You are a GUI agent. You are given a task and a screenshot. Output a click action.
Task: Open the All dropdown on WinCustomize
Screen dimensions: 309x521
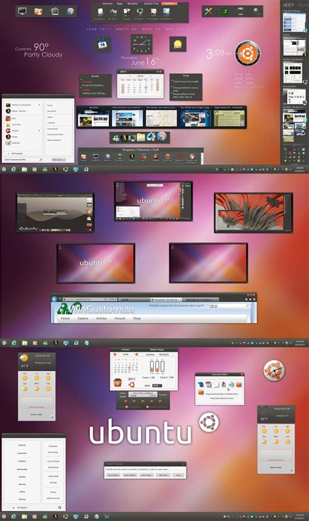tap(213, 305)
